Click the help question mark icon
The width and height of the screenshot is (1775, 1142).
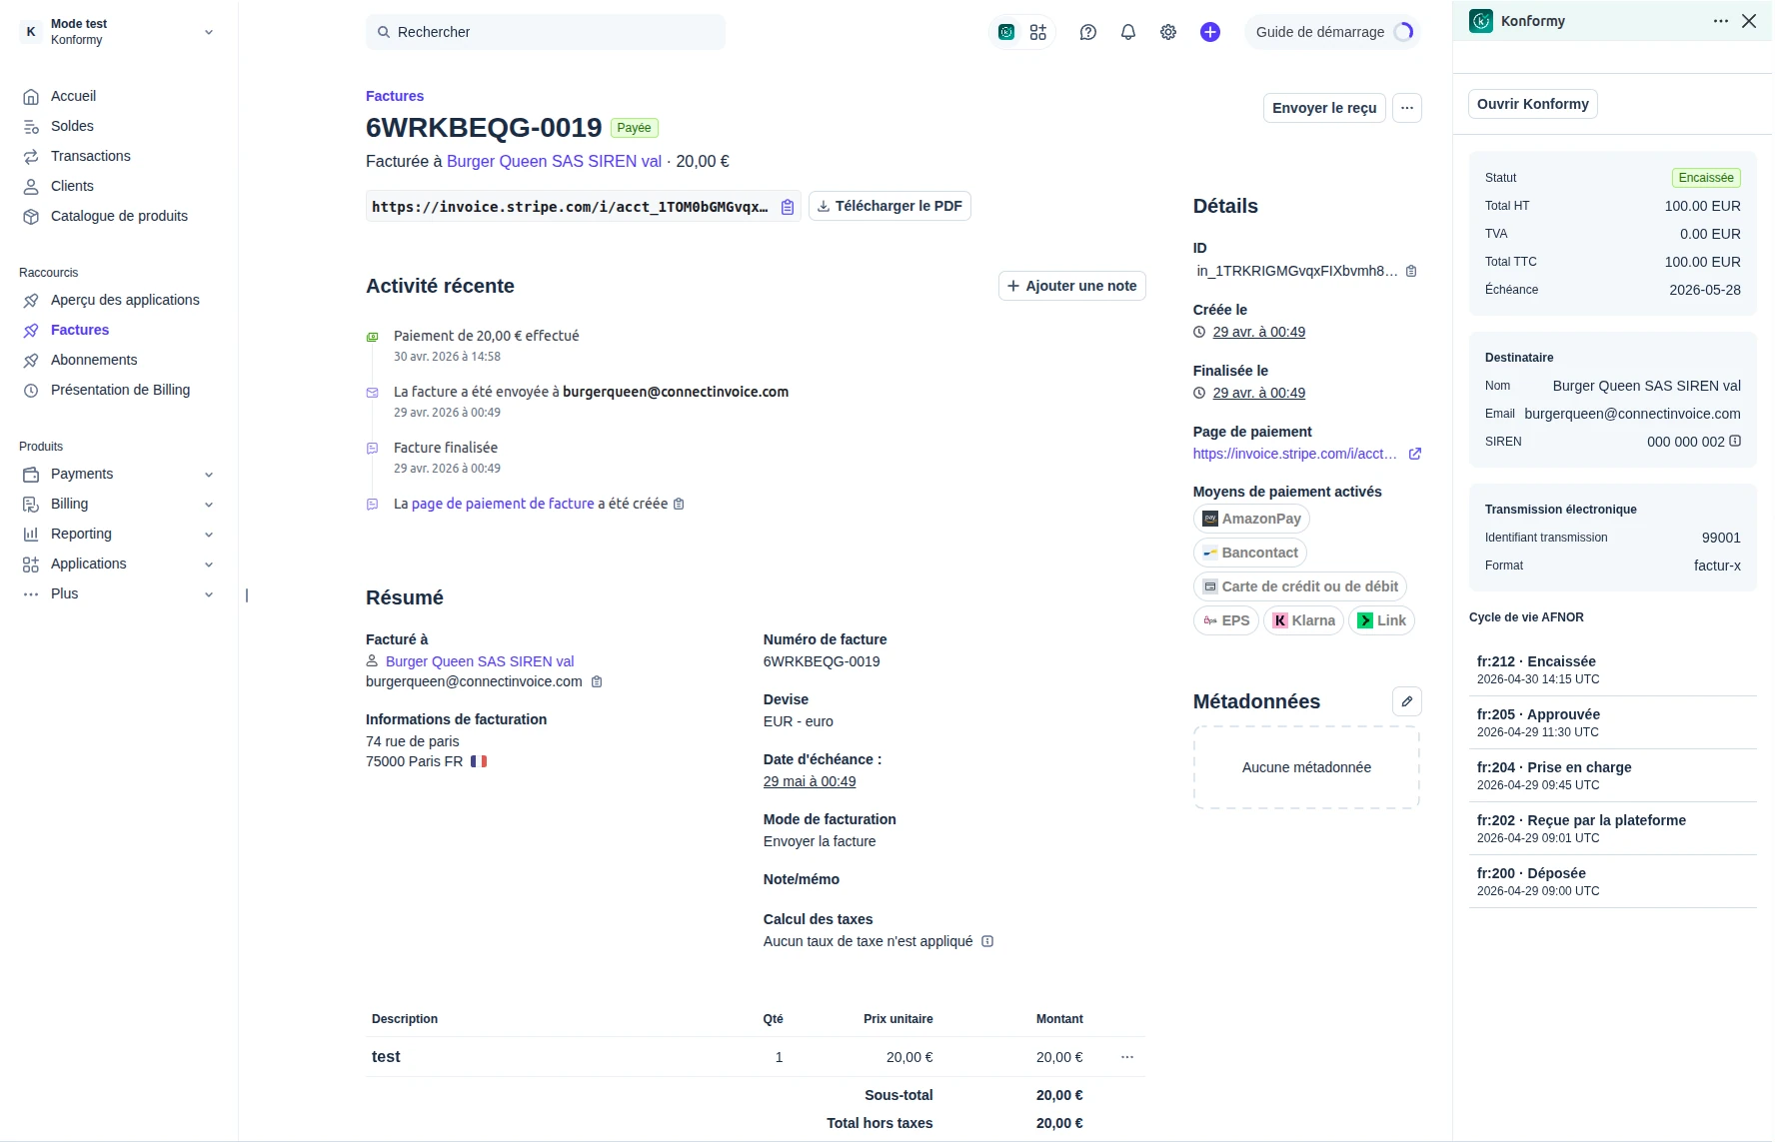coord(1088,32)
